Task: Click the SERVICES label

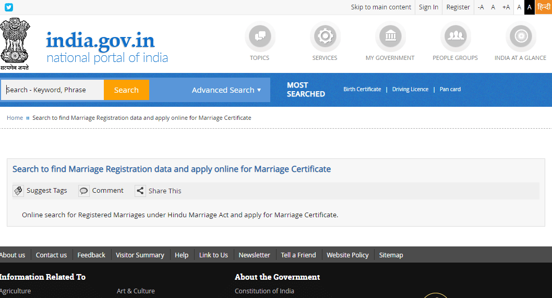Action: 325,58
